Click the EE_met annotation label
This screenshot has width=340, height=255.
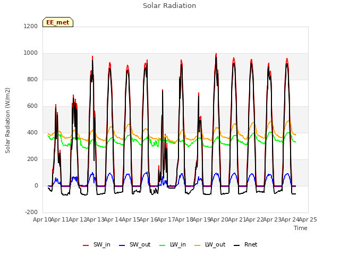click(58, 22)
